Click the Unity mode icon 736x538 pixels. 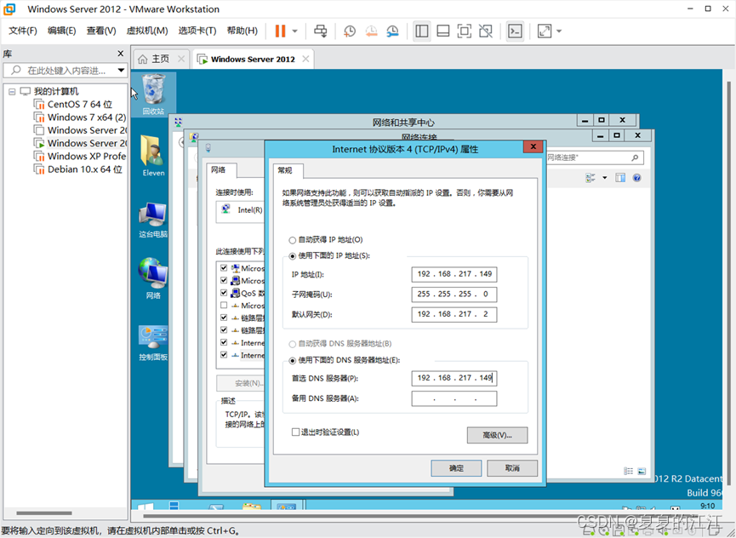point(485,31)
